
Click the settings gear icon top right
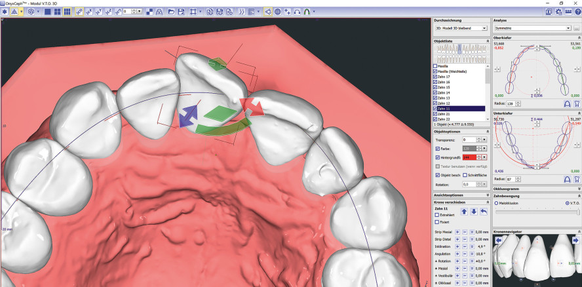558,12
